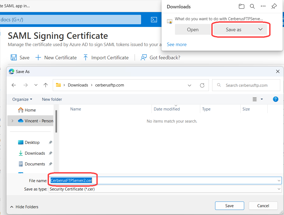Click Save as for the download
Screen dimensions: 284x215
point(233,30)
